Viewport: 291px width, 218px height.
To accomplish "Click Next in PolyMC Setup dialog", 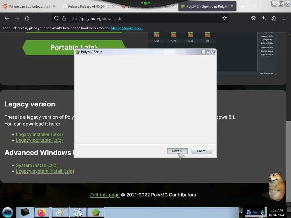I will (177, 151).
